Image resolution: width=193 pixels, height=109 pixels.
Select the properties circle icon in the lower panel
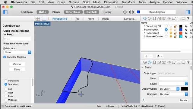[x=150, y=62]
